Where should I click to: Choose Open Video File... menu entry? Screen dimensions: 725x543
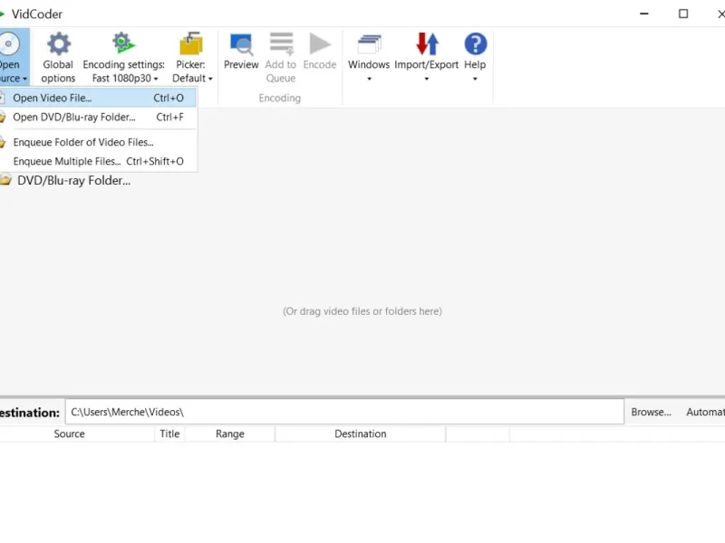(x=98, y=98)
